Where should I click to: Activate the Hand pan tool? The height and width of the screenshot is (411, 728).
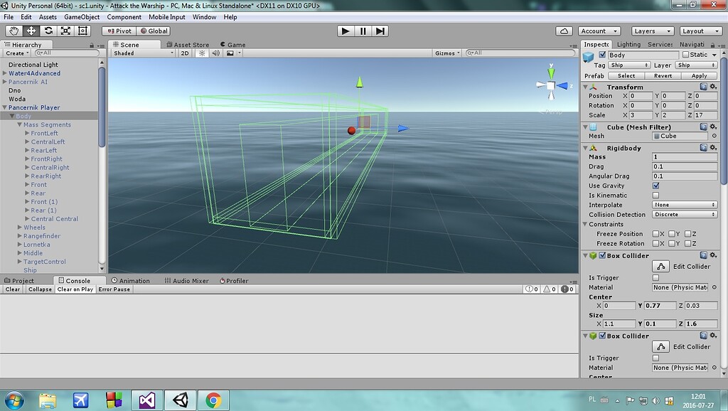(x=14, y=31)
